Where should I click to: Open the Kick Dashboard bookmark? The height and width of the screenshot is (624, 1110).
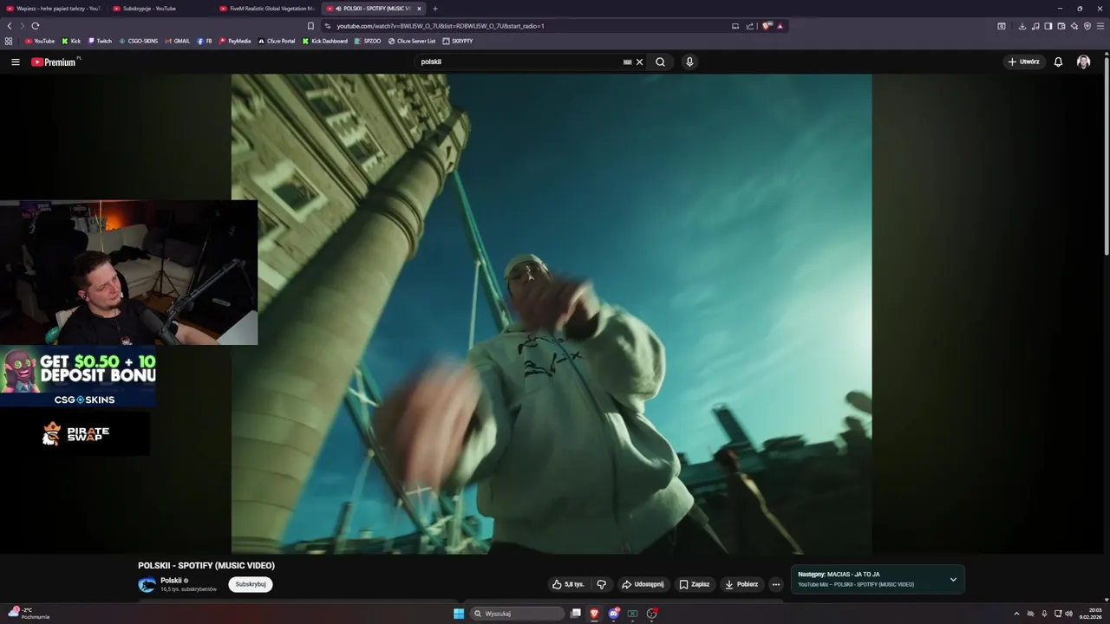coord(325,41)
